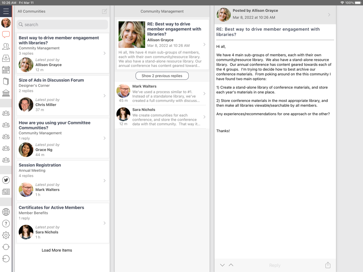Select Mark Walters' reply text preview
Screen dimensions: 363x272
click(166, 96)
